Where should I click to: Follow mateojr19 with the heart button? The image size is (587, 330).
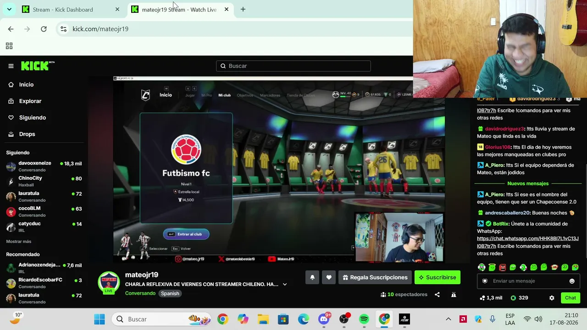click(x=329, y=277)
